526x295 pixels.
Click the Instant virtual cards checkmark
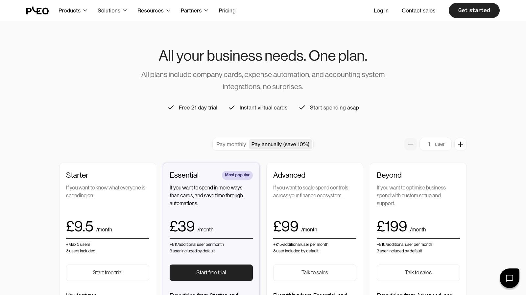coord(232,108)
